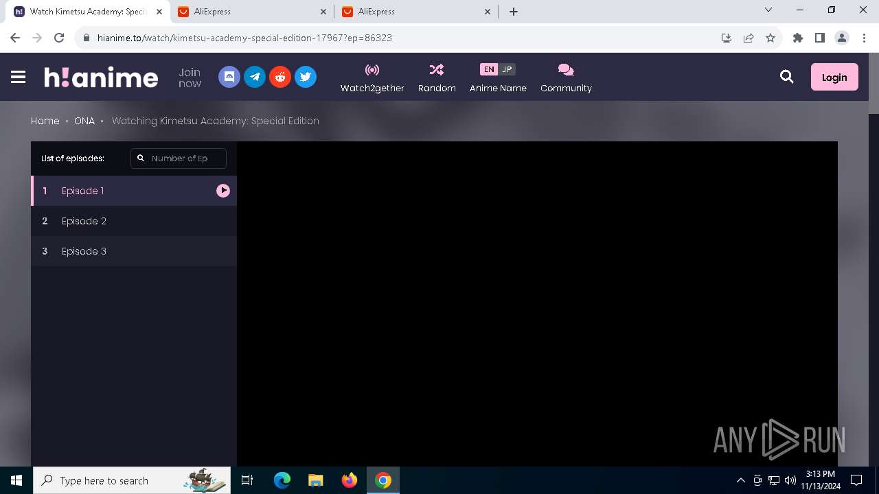Select Episode 2 in the list

134,221
